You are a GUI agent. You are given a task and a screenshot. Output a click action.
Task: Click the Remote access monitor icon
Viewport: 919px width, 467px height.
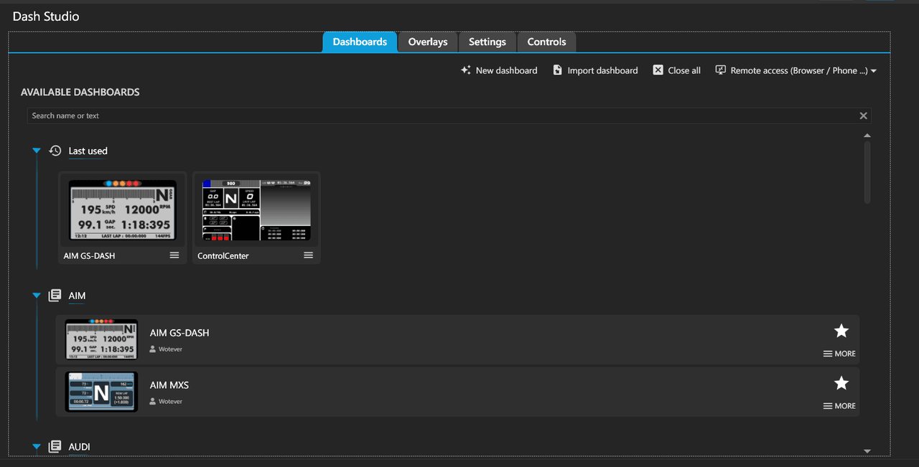pos(721,70)
